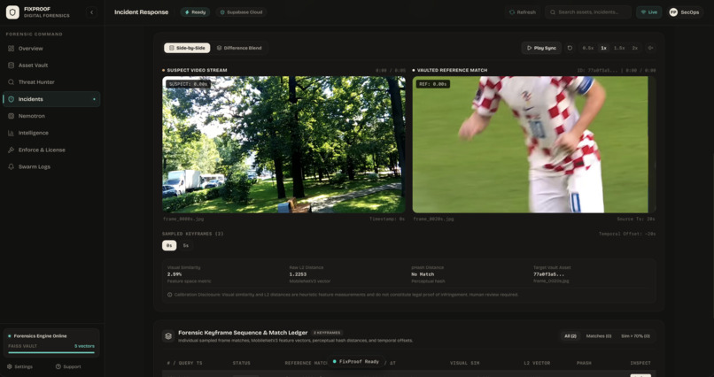Switch to Side-by-Side view
Viewport: 714px width, 377px height.
click(x=187, y=48)
